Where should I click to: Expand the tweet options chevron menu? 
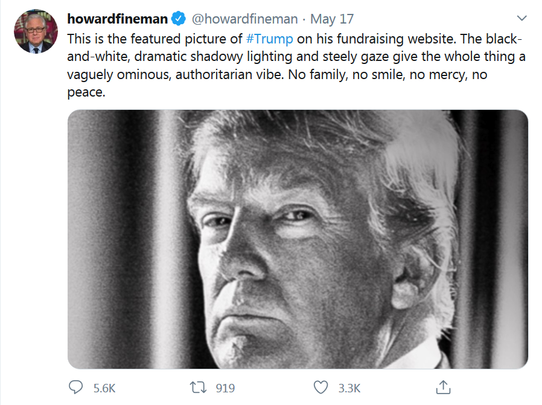tap(521, 18)
